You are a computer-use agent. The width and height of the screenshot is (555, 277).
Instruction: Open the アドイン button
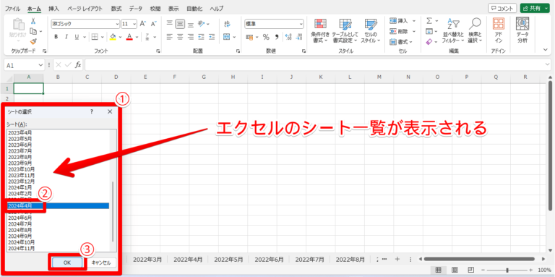[499, 31]
